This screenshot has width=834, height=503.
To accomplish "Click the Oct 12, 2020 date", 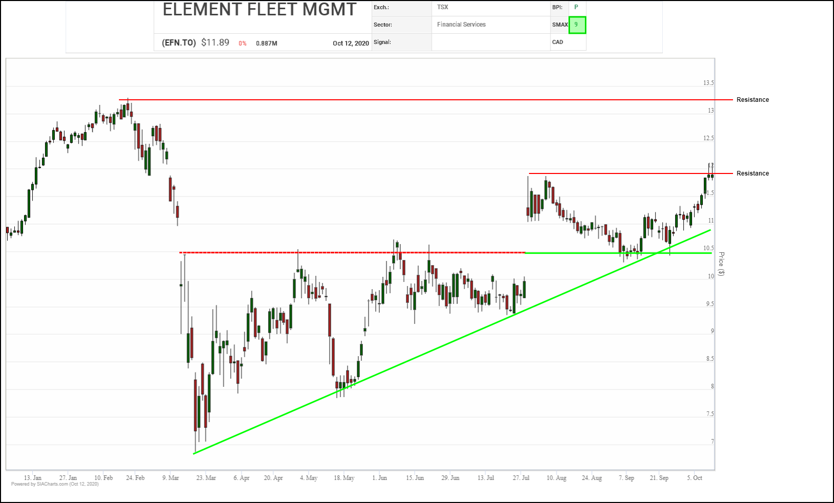I will [x=351, y=43].
